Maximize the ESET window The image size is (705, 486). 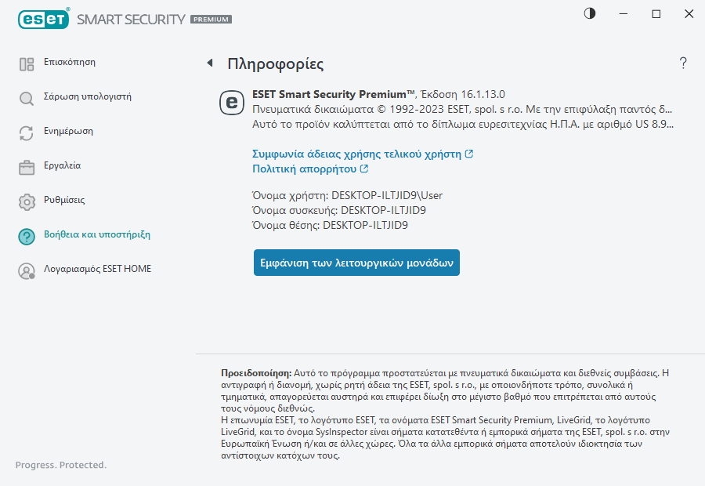tap(656, 14)
